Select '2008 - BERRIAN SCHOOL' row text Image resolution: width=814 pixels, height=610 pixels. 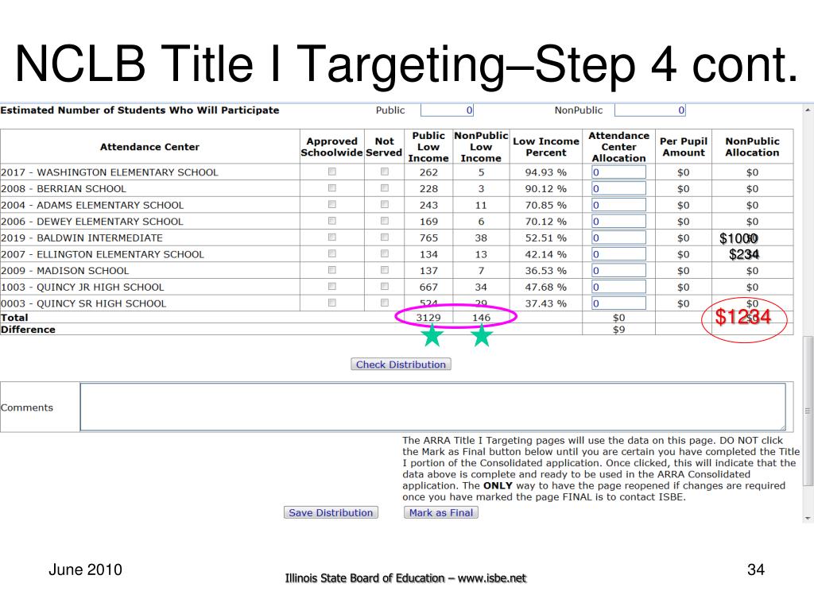click(x=64, y=189)
